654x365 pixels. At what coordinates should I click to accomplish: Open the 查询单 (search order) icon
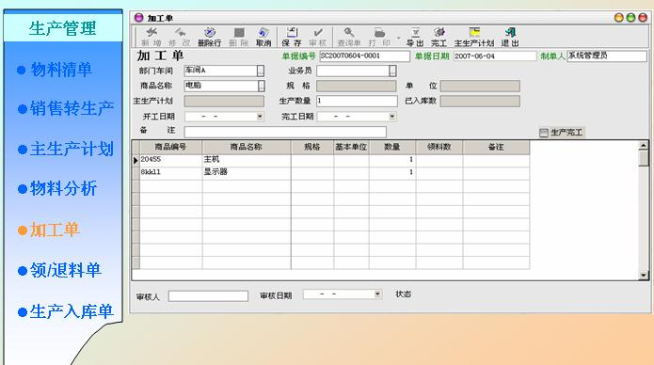[x=349, y=37]
